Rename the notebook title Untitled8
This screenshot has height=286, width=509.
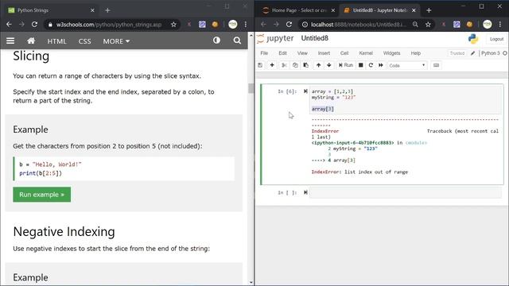click(315, 38)
